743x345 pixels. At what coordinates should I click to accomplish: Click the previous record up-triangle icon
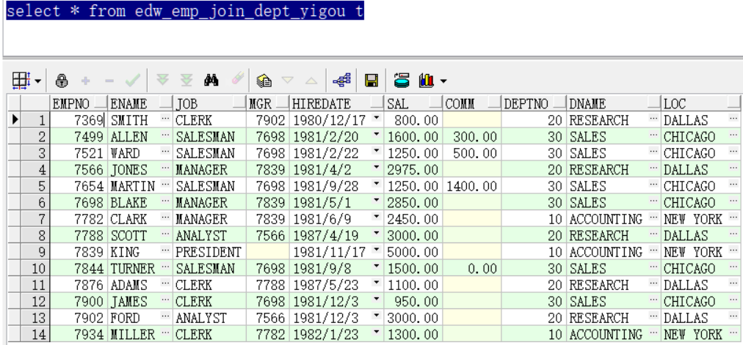tap(311, 81)
